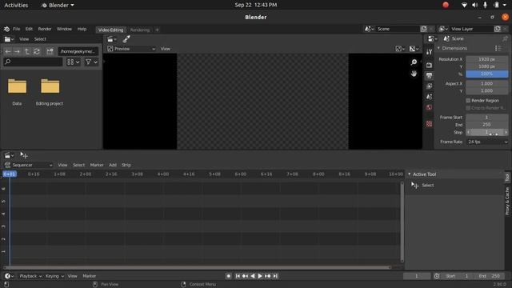Viewport: 512px width, 288px height.
Task: Open the file browser filter dropdown
Action: 91,62
